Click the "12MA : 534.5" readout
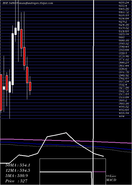 [18, 170]
